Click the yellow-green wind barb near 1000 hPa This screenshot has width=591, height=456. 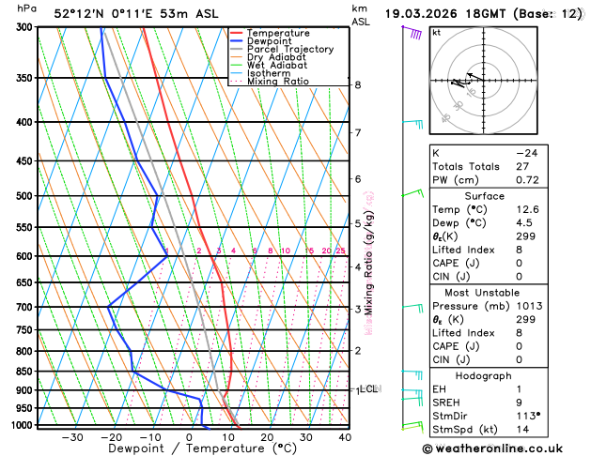(412, 428)
